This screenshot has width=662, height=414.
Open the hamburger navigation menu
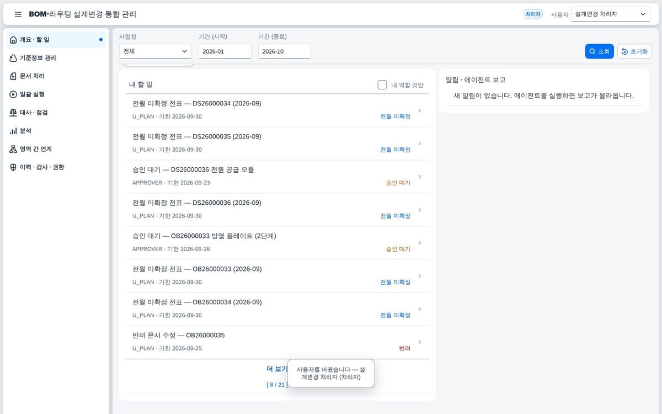click(18, 14)
